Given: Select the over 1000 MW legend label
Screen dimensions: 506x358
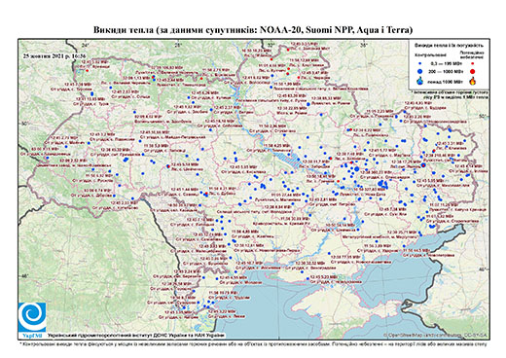Looking at the screenshot, I should (x=445, y=81).
